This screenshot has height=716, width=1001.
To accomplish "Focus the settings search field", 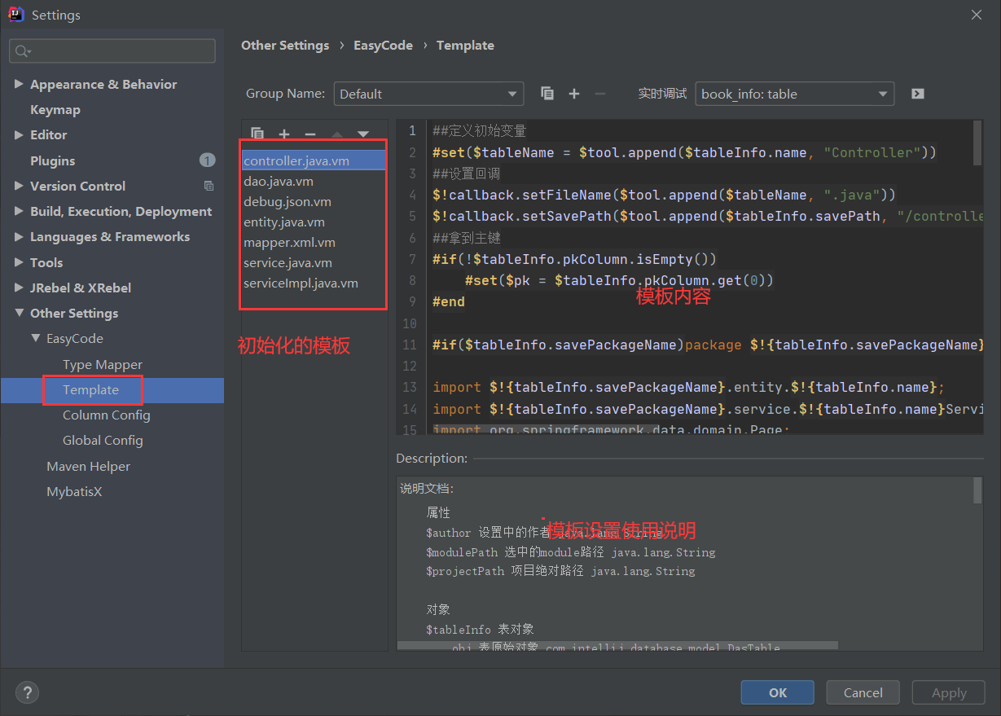I will click(x=112, y=51).
